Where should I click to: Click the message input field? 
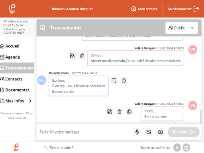84,132
